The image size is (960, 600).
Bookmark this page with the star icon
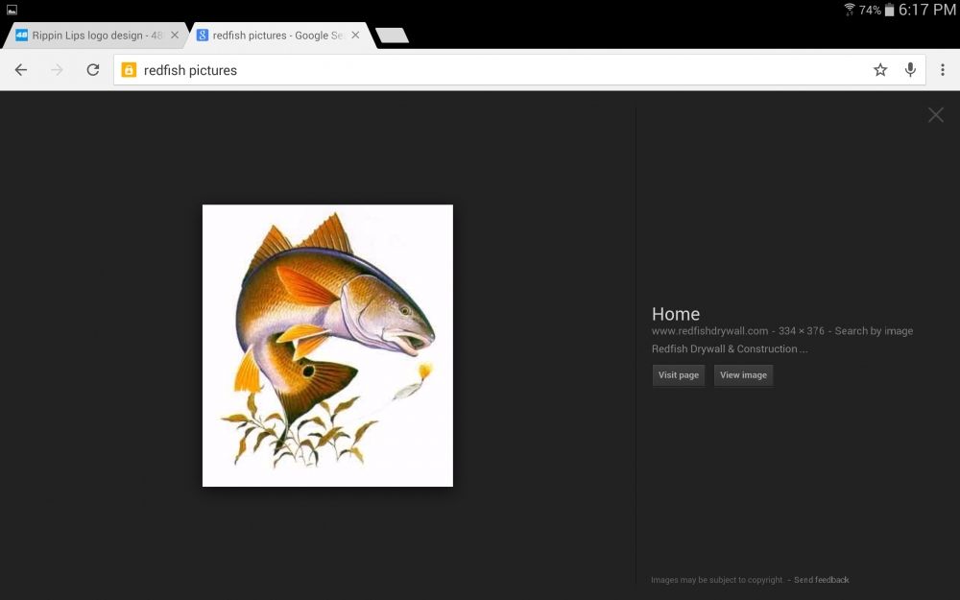(880, 70)
